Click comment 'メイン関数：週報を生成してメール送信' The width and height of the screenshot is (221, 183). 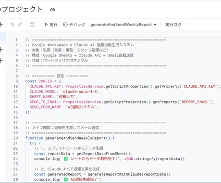[62, 128]
